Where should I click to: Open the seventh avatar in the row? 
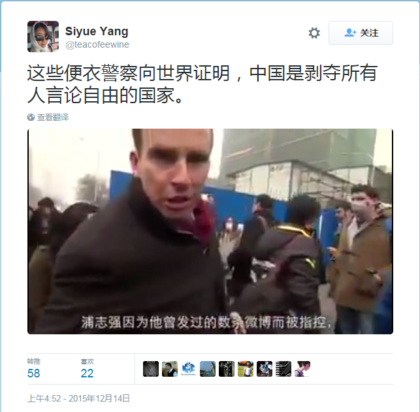pyautogui.click(x=265, y=369)
